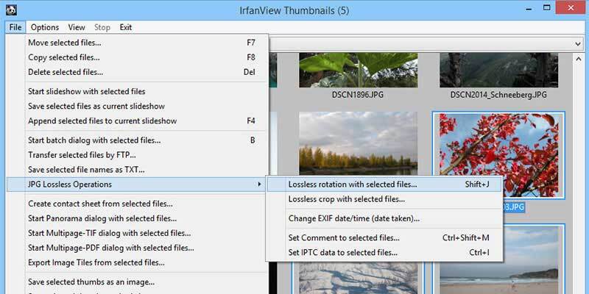
Task: Select Start slideshow with selected files
Action: [138, 91]
